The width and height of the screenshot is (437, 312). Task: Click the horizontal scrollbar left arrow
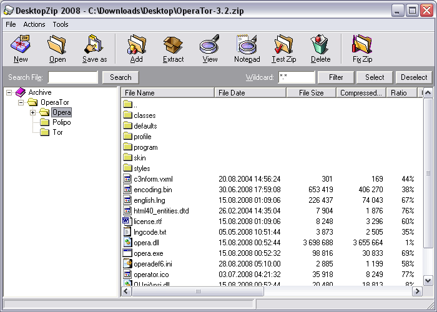(126, 291)
